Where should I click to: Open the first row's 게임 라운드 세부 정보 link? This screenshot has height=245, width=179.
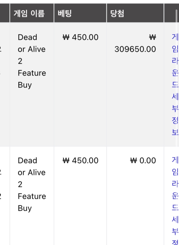pos(175,85)
